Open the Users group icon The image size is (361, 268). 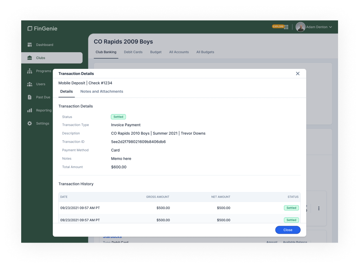(30, 84)
